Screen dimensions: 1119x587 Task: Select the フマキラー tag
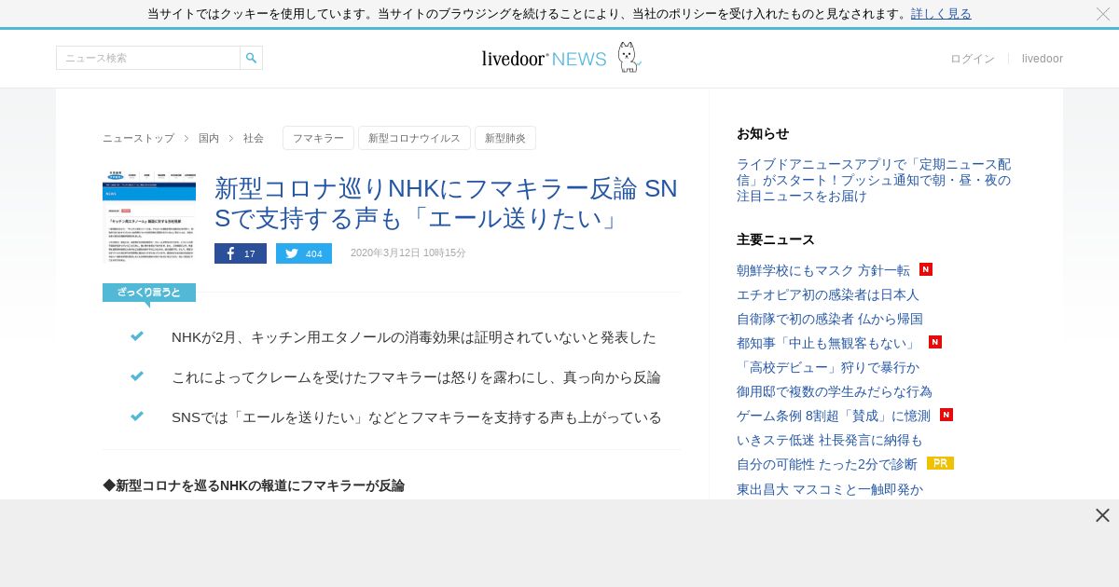click(x=318, y=138)
